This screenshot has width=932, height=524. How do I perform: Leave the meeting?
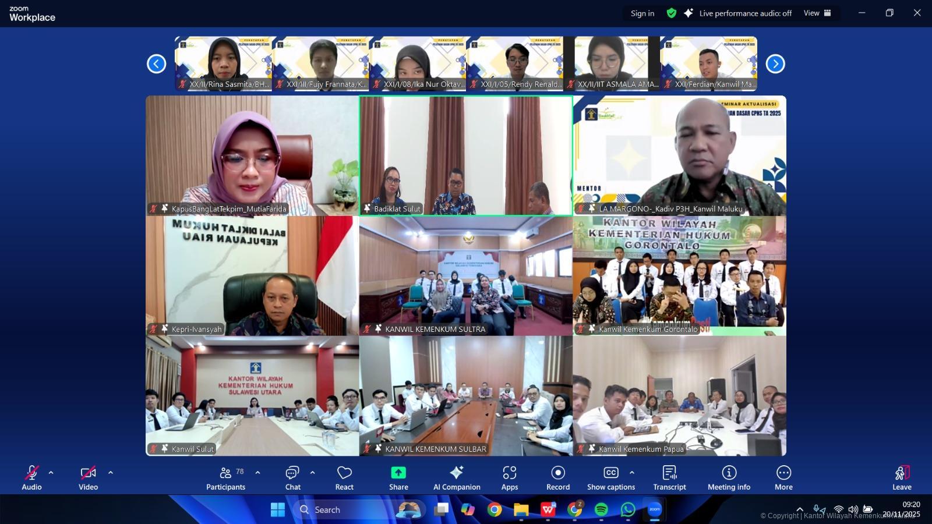(902, 477)
